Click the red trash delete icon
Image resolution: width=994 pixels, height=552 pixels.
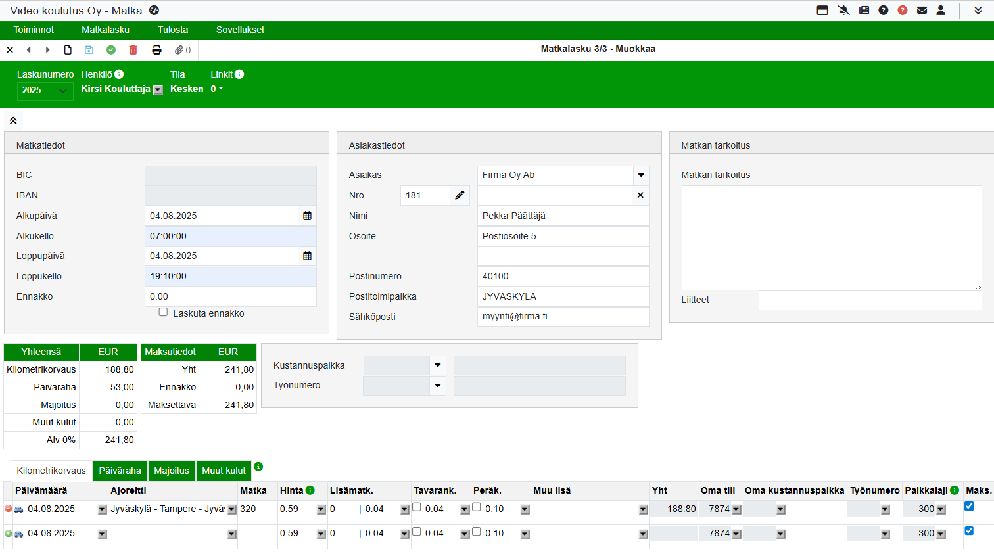tap(133, 50)
